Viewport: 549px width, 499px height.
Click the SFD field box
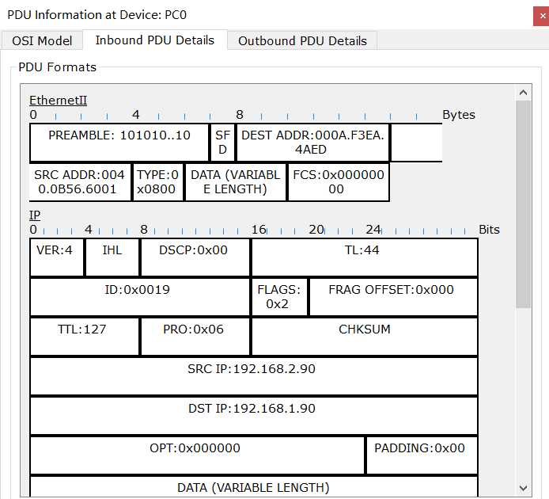pyautogui.click(x=222, y=143)
